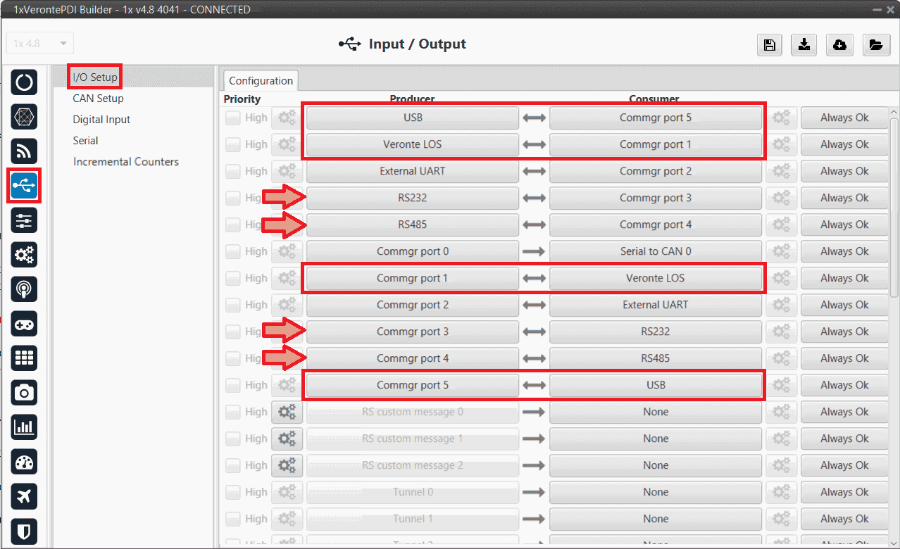
Task: Open consumer selector showing Serial to CAN 0
Action: pos(655,251)
